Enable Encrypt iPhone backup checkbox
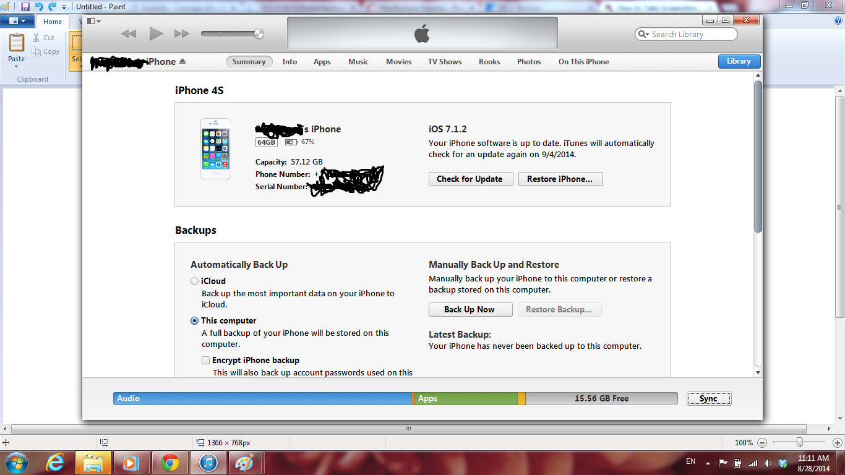Screen dimensions: 845x475 click(205, 360)
